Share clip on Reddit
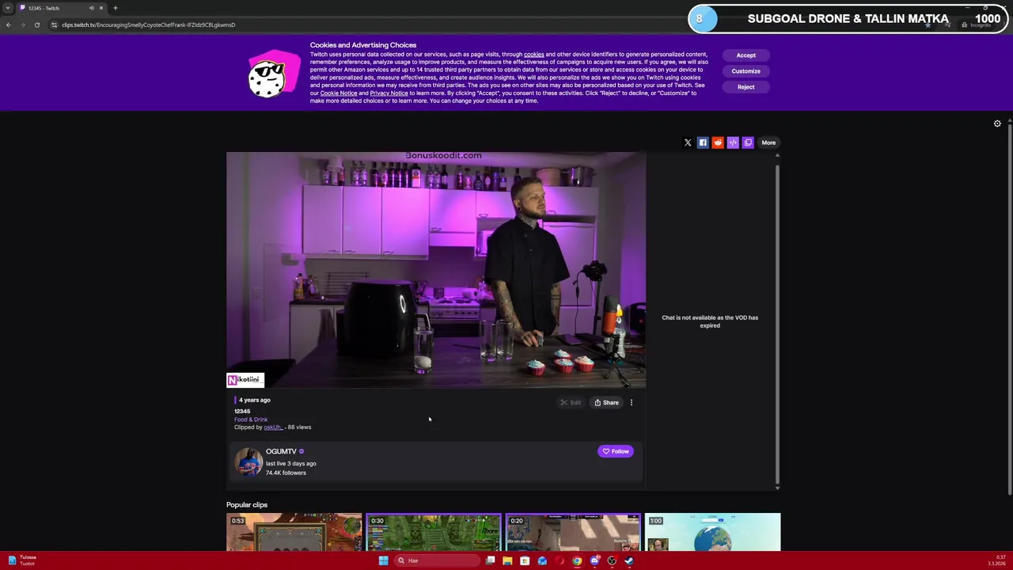The width and height of the screenshot is (1013, 570). coord(718,142)
